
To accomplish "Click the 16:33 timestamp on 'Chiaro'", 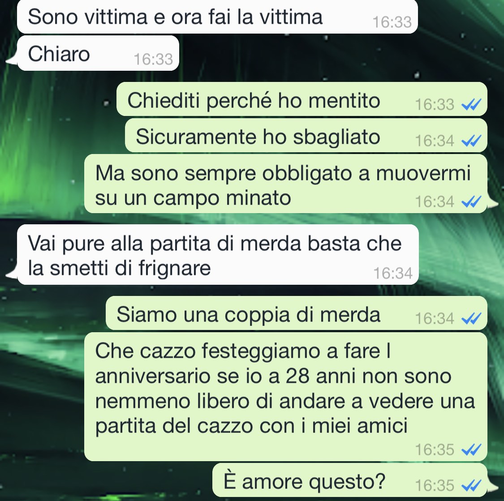I will (x=153, y=59).
